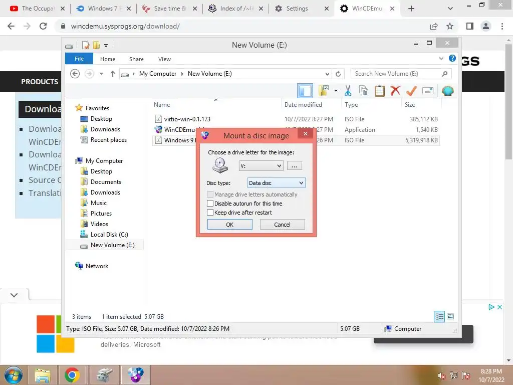Check Keep drive after restart

tap(210, 213)
